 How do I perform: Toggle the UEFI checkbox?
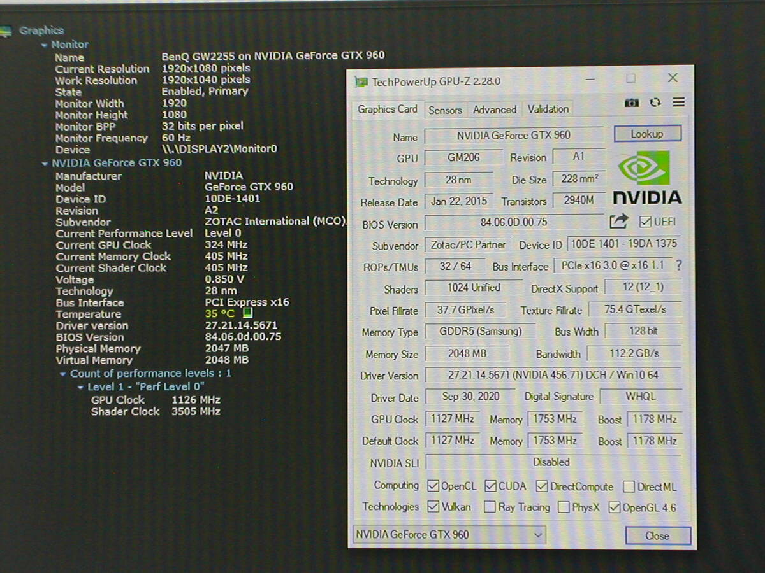[645, 222]
